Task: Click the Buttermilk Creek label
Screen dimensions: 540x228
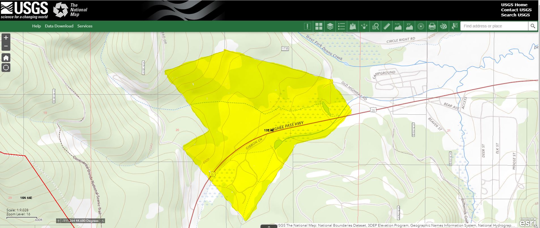Action: pyautogui.click(x=465, y=211)
